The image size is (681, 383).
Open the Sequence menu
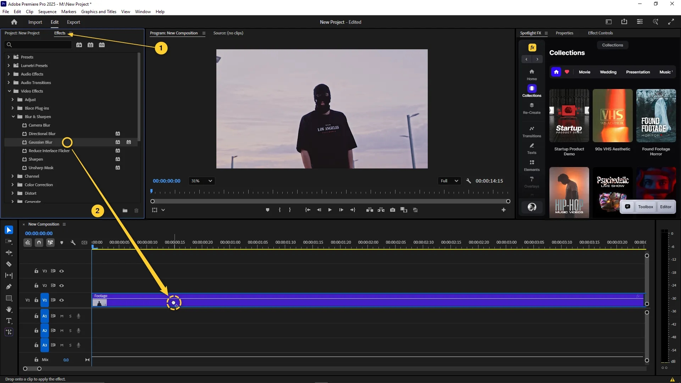tap(47, 12)
